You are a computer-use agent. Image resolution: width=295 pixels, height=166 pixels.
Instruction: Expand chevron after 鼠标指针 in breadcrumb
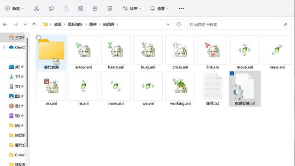pos(86,24)
